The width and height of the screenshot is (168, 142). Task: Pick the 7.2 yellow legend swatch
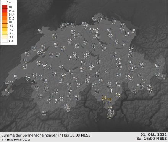click(x=5, y=29)
